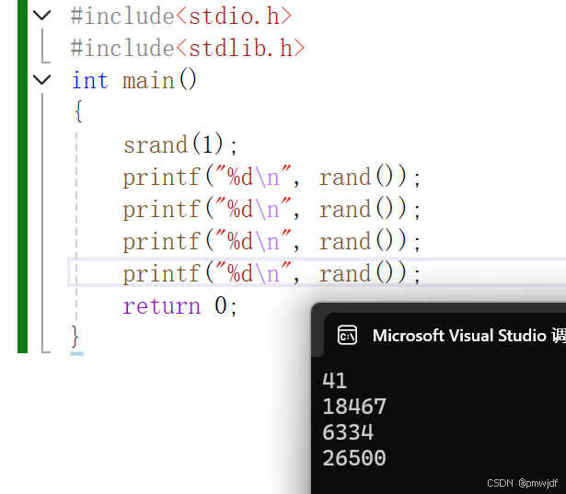Click the int main() declaration
Image resolution: width=566 pixels, height=494 pixels.
[134, 80]
